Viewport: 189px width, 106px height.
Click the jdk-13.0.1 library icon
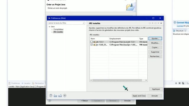tap(94, 42)
